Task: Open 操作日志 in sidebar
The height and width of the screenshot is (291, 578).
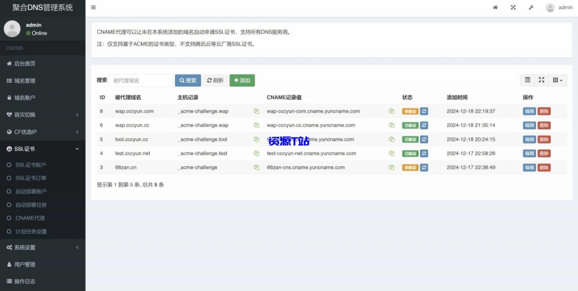Action: pyautogui.click(x=43, y=281)
